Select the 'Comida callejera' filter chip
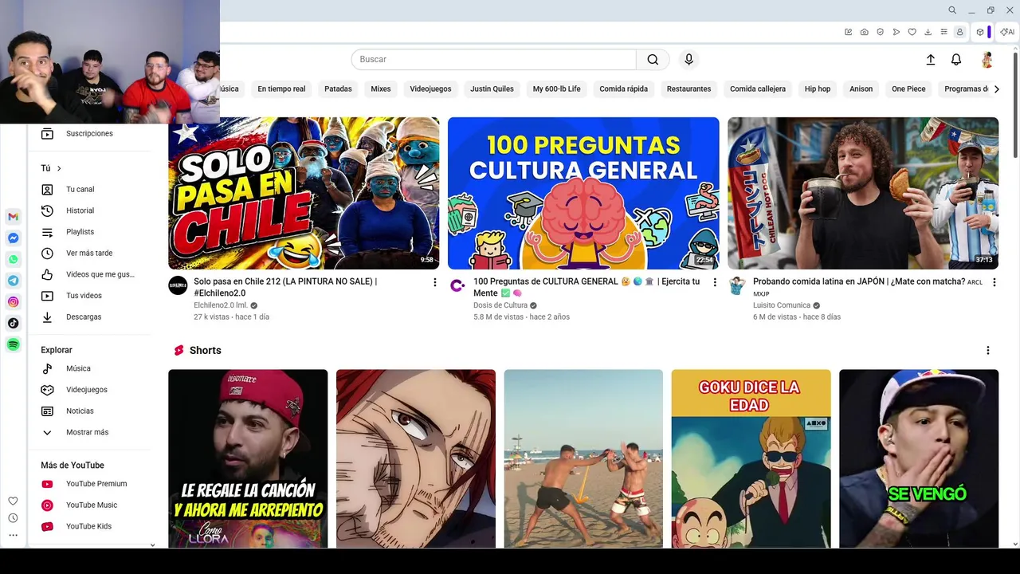This screenshot has width=1020, height=574. point(758,88)
